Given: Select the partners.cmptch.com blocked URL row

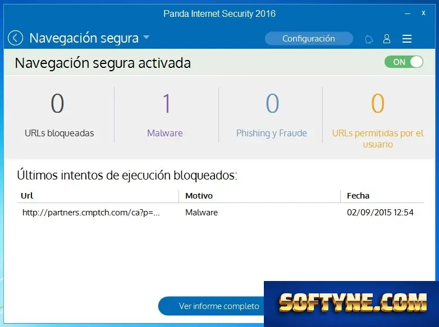Looking at the screenshot, I should (221, 213).
